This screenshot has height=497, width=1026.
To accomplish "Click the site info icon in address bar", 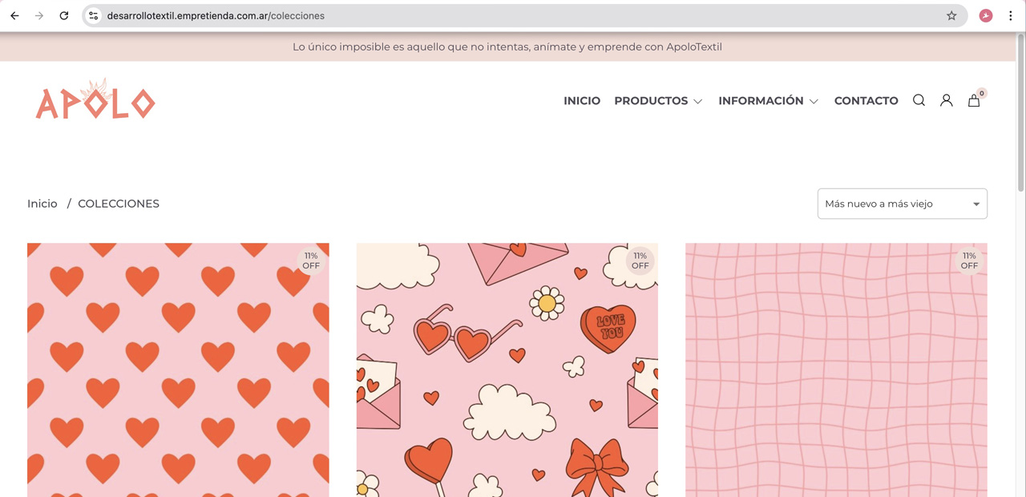I will [94, 15].
